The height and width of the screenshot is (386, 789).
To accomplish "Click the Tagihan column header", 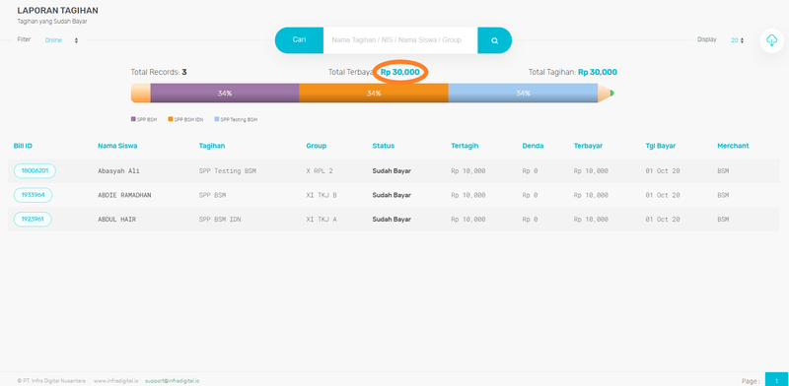I will 212,146.
